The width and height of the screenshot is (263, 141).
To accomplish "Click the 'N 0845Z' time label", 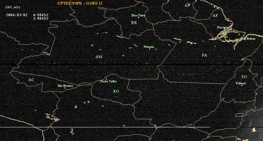I will click(x=41, y=15).
